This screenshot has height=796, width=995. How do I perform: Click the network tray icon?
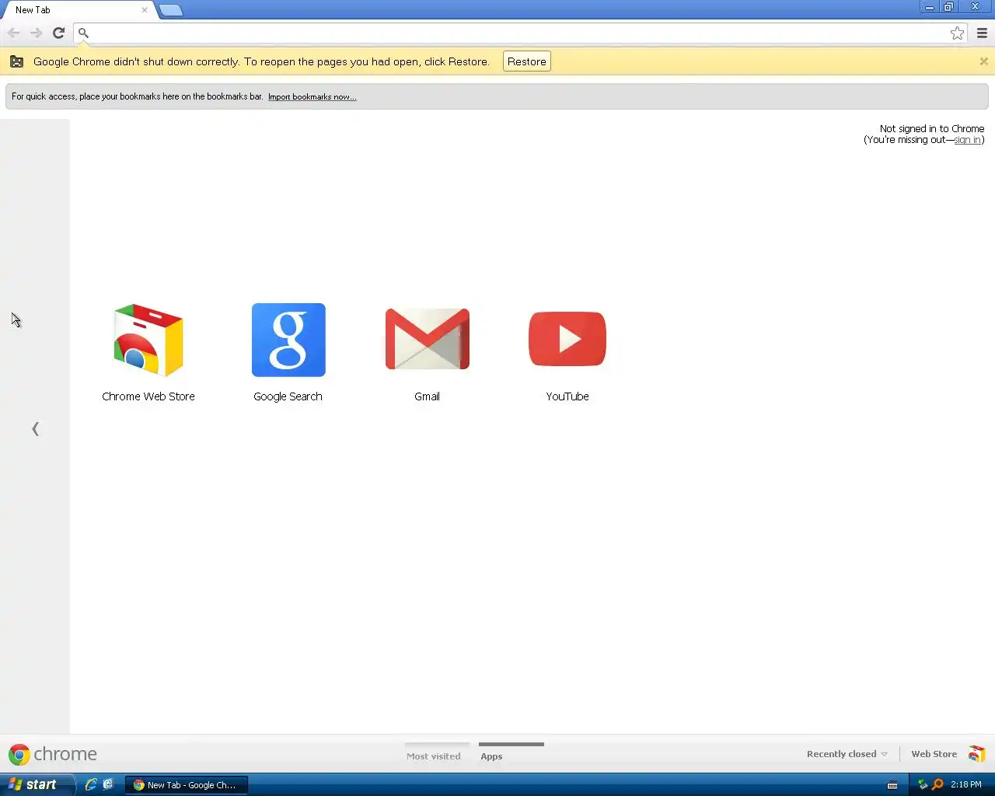(x=923, y=784)
